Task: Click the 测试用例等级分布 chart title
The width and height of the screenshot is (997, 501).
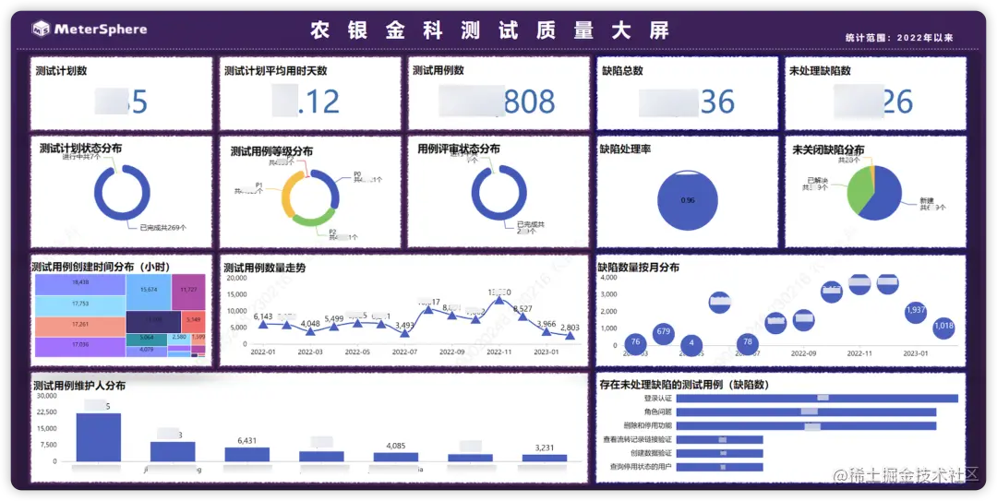Action: tap(271, 152)
